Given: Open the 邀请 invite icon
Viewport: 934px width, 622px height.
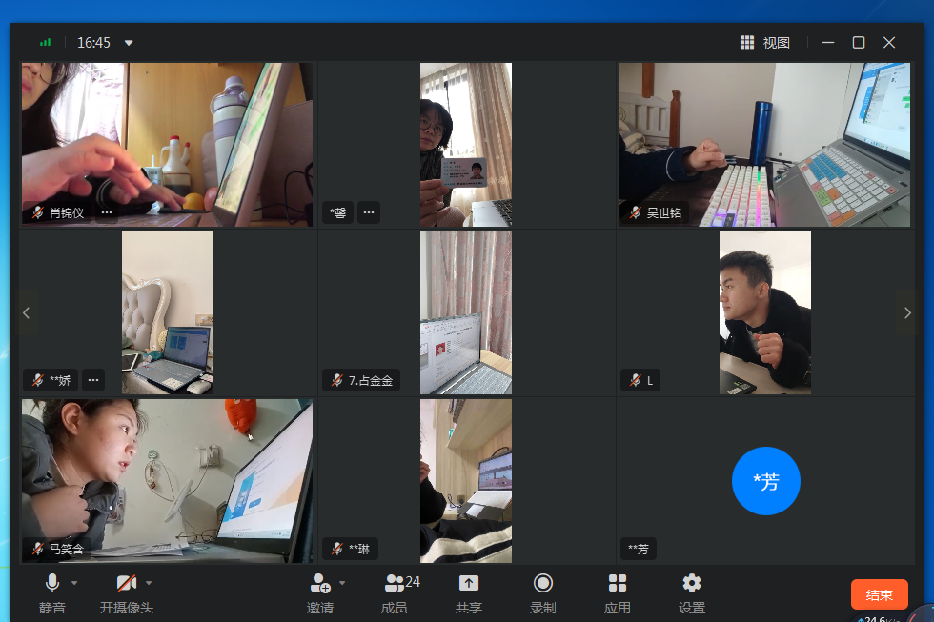Looking at the screenshot, I should tap(320, 592).
